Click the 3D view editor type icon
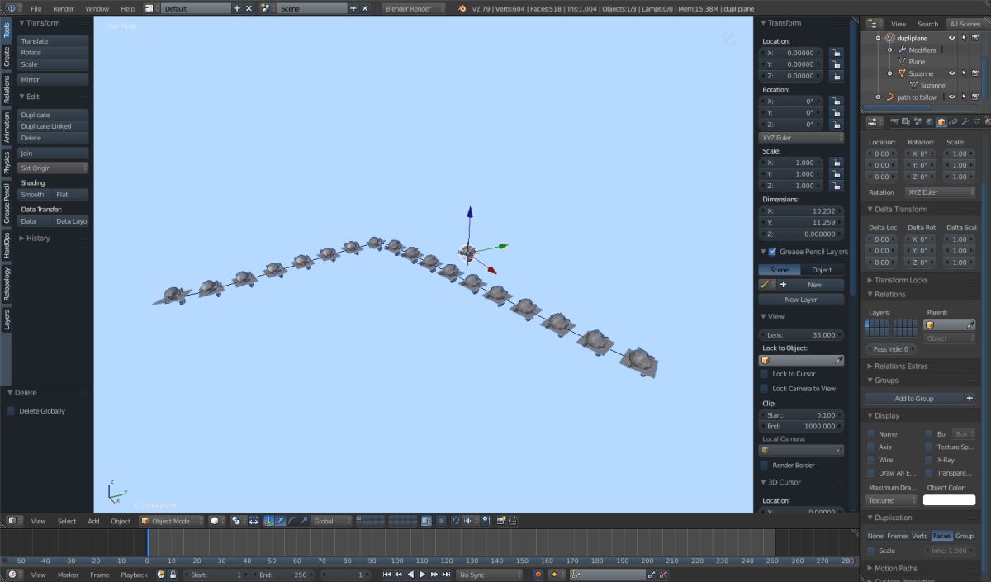The height and width of the screenshot is (582, 991). [x=14, y=521]
